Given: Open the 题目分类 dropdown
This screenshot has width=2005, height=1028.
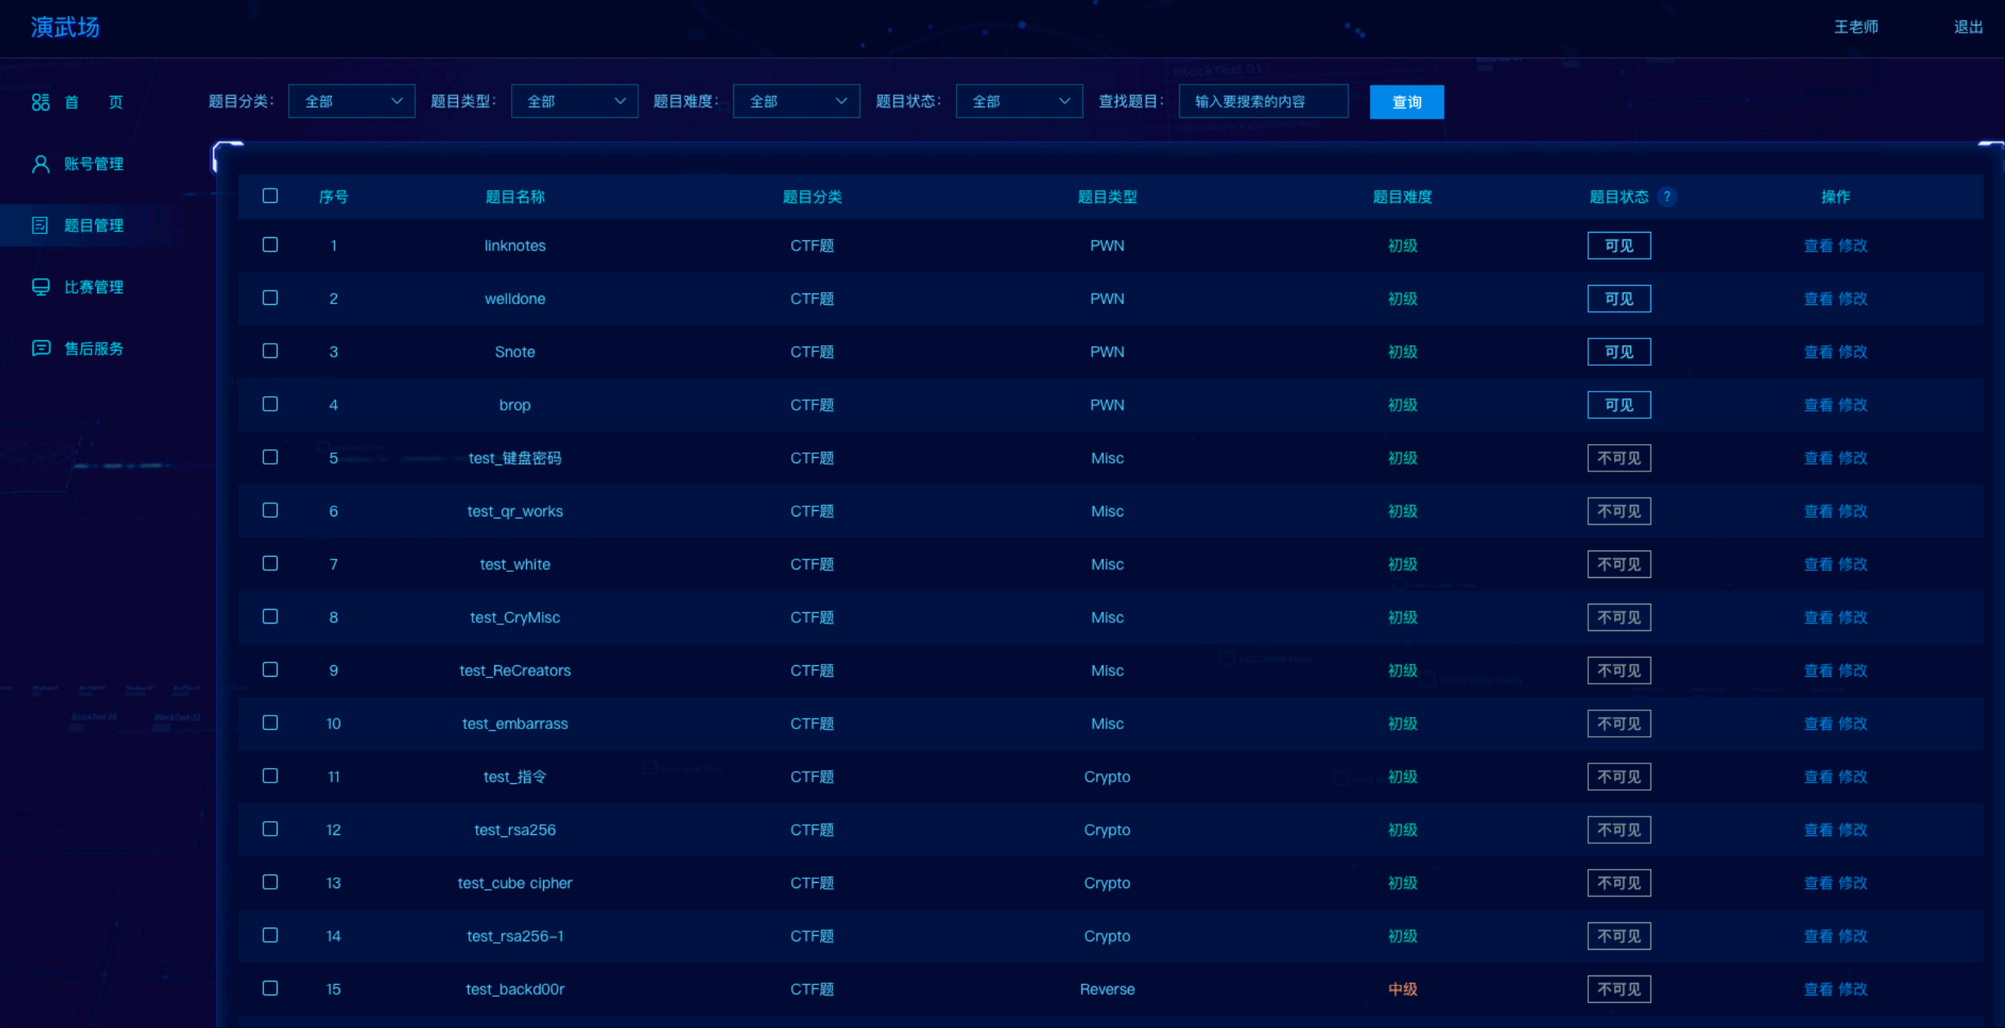Looking at the screenshot, I should coord(351,101).
